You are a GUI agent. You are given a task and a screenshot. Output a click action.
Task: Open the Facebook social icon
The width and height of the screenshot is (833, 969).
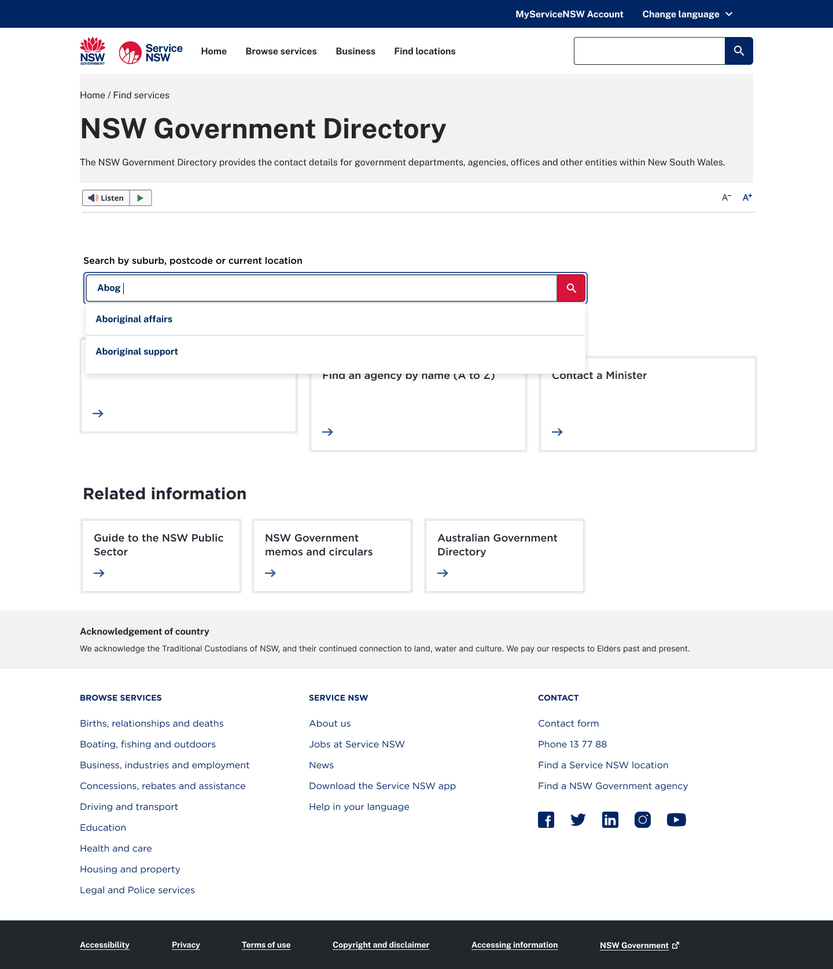tap(546, 820)
